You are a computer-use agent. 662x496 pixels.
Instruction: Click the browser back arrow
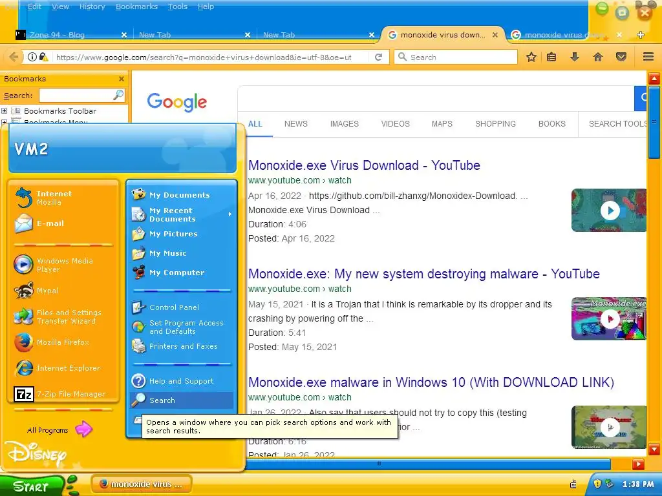pyautogui.click(x=14, y=57)
